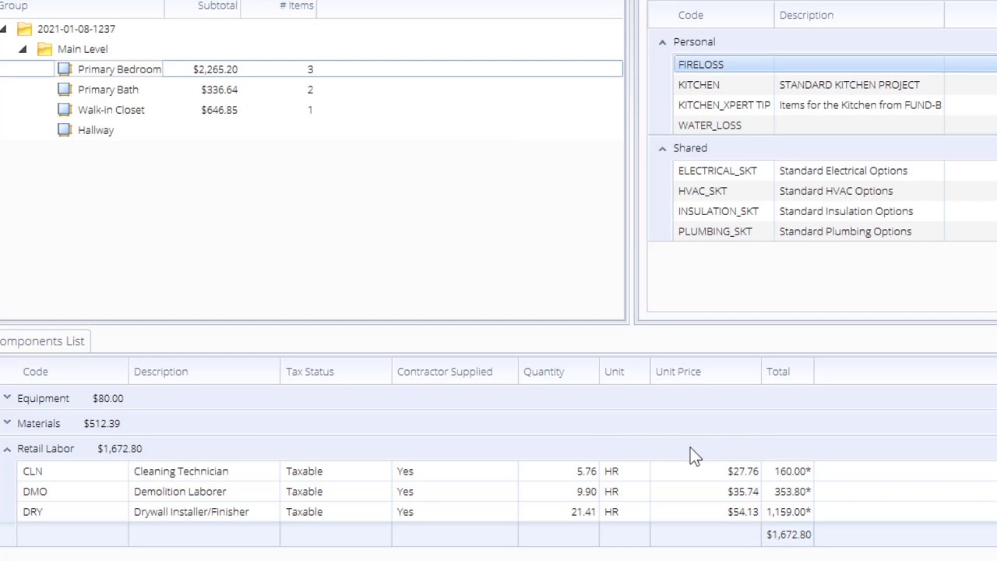Select the PLUMBING_SKT template
The width and height of the screenshot is (997, 561).
715,231
